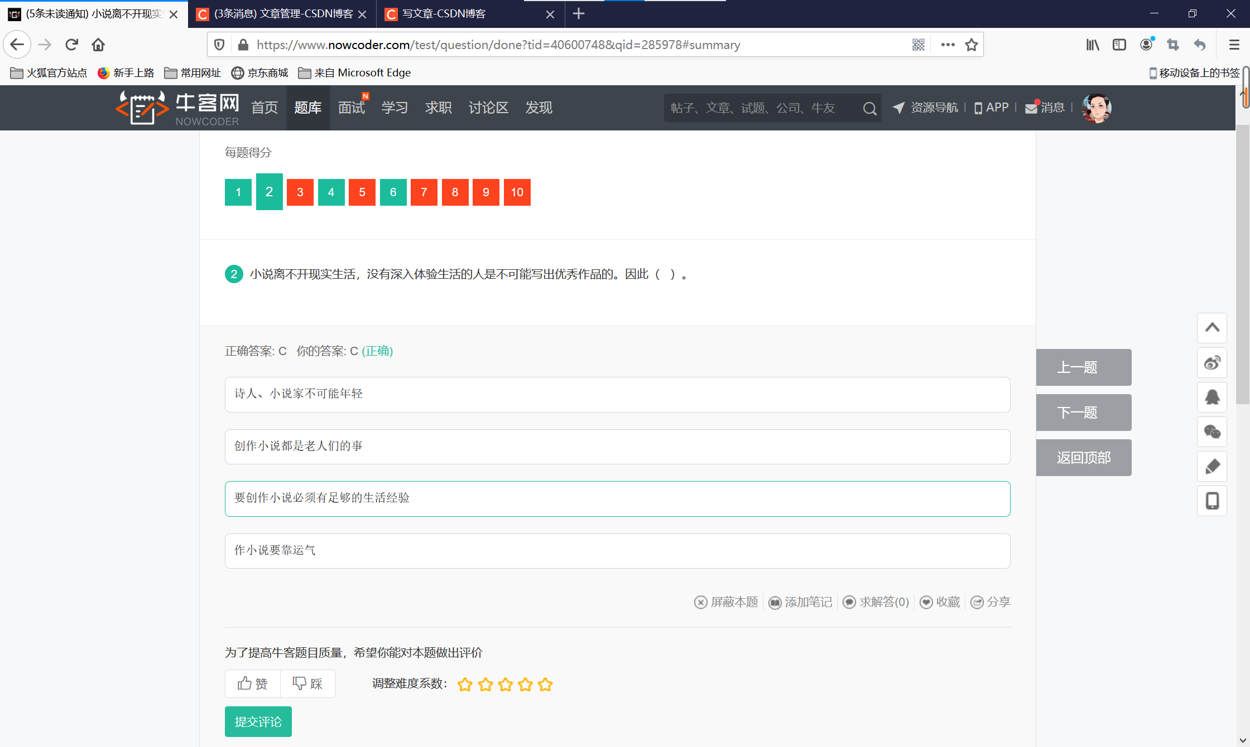Toggle the 踩 thumbs-down rating

point(307,683)
